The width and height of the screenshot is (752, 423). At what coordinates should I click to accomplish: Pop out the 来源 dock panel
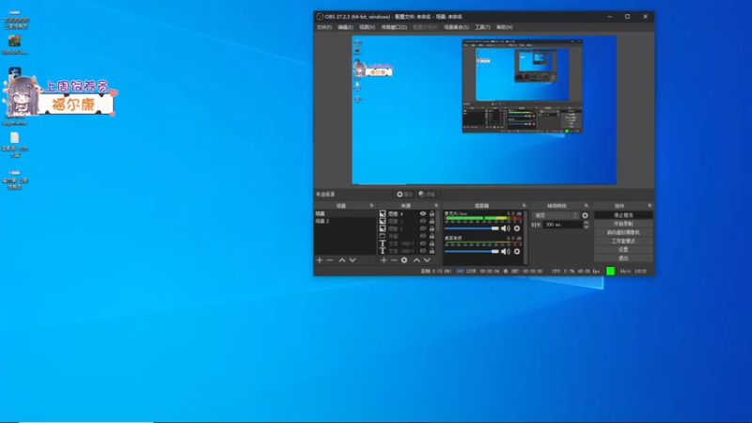[x=436, y=206]
